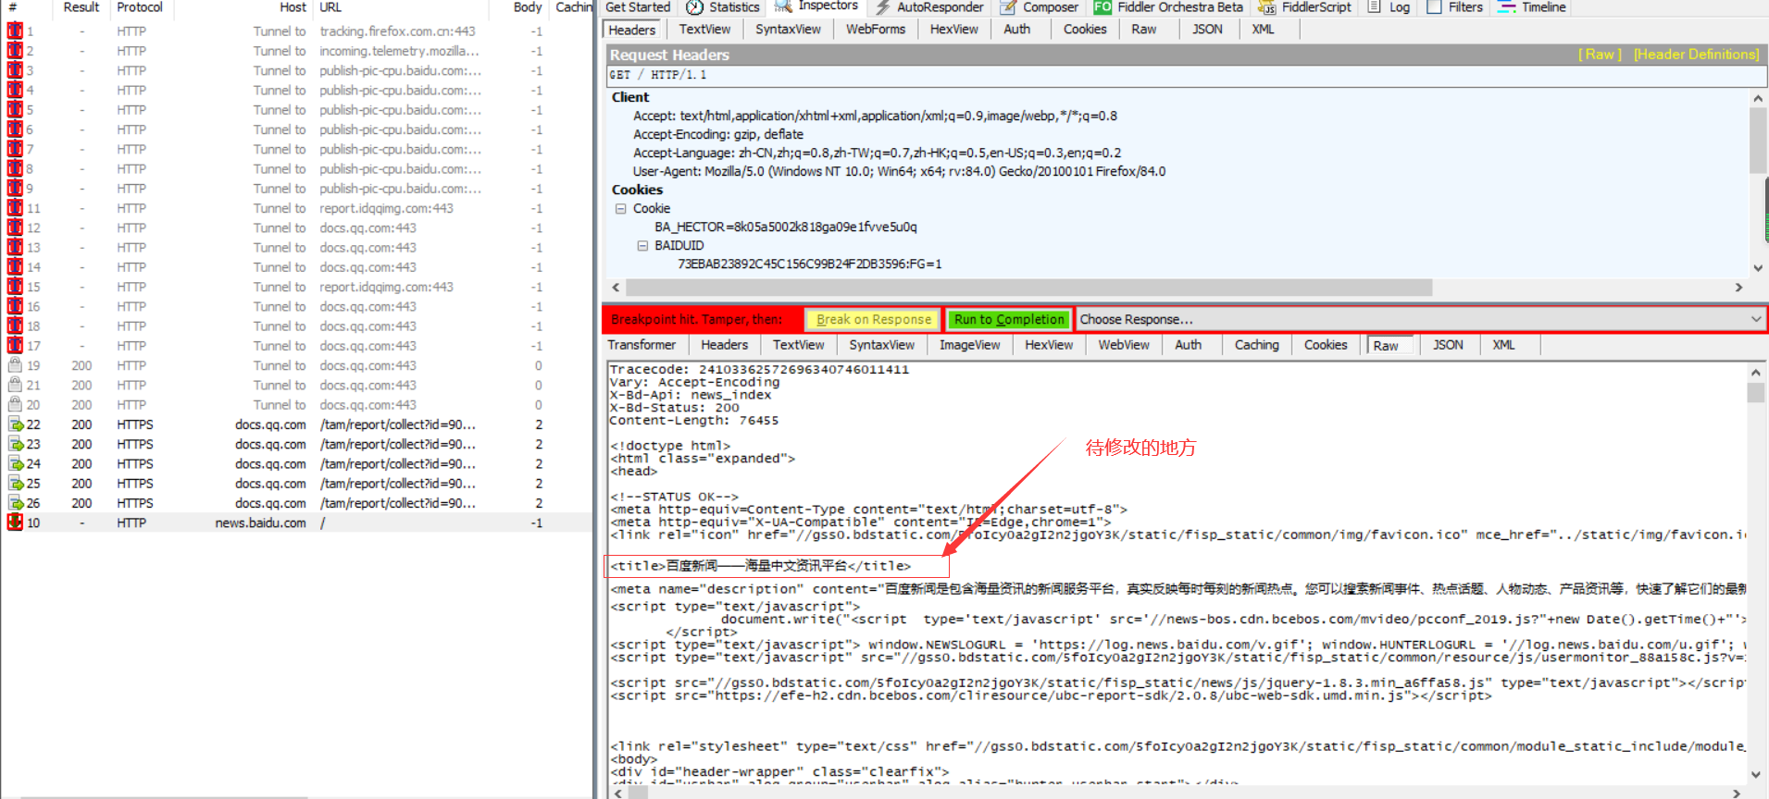Screen dimensions: 1769x799
Task: Click the title tag line in raw response
Action: point(760,566)
